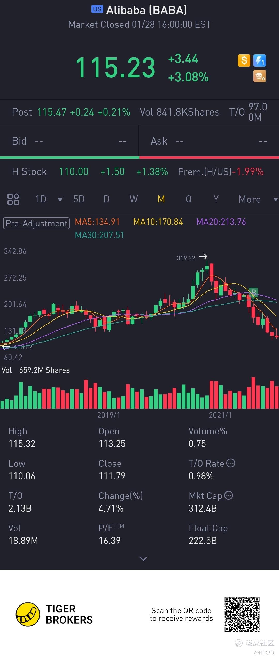Switch to the 5D chart tab
Screen dimensions: 279x659
(x=79, y=199)
